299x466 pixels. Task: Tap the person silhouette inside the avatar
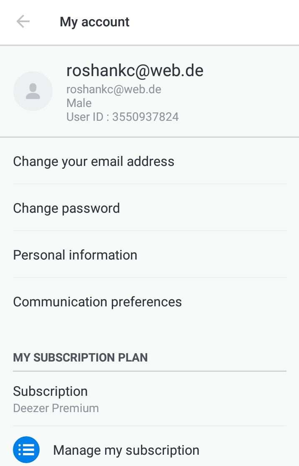click(33, 91)
